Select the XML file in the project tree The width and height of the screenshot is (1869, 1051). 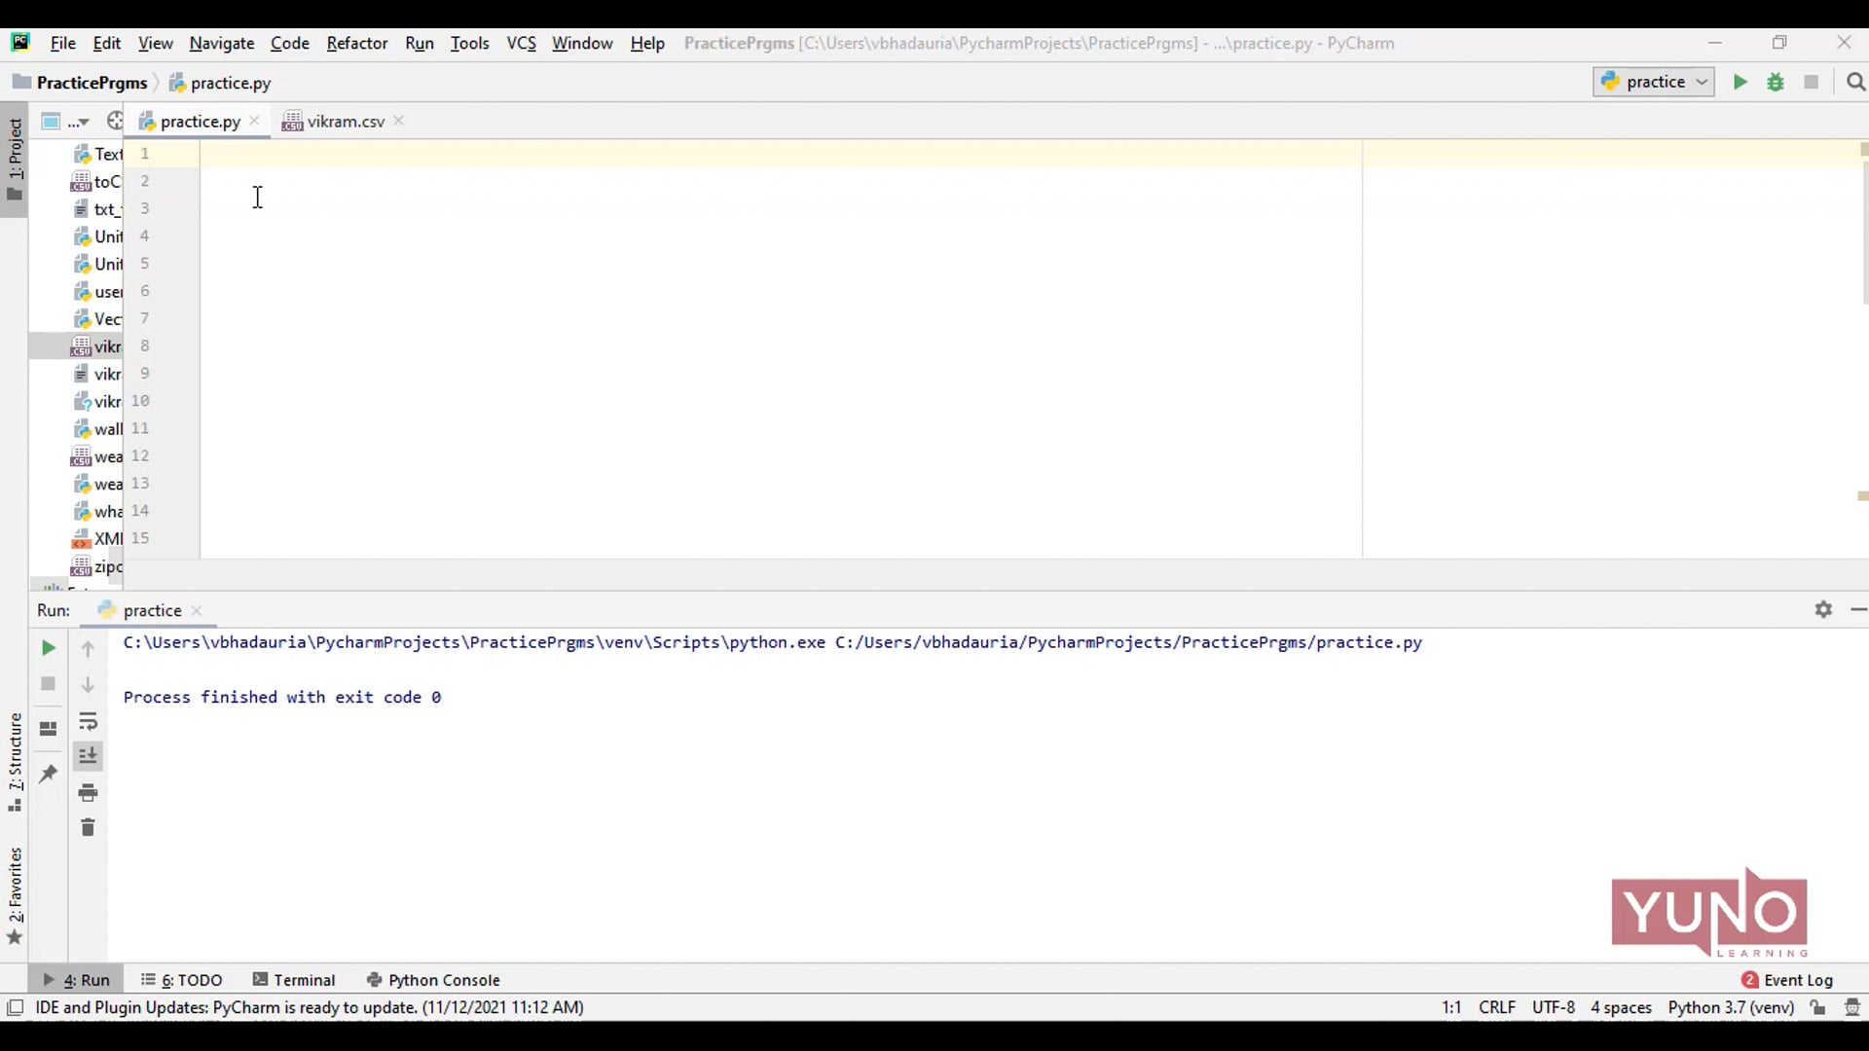97,539
